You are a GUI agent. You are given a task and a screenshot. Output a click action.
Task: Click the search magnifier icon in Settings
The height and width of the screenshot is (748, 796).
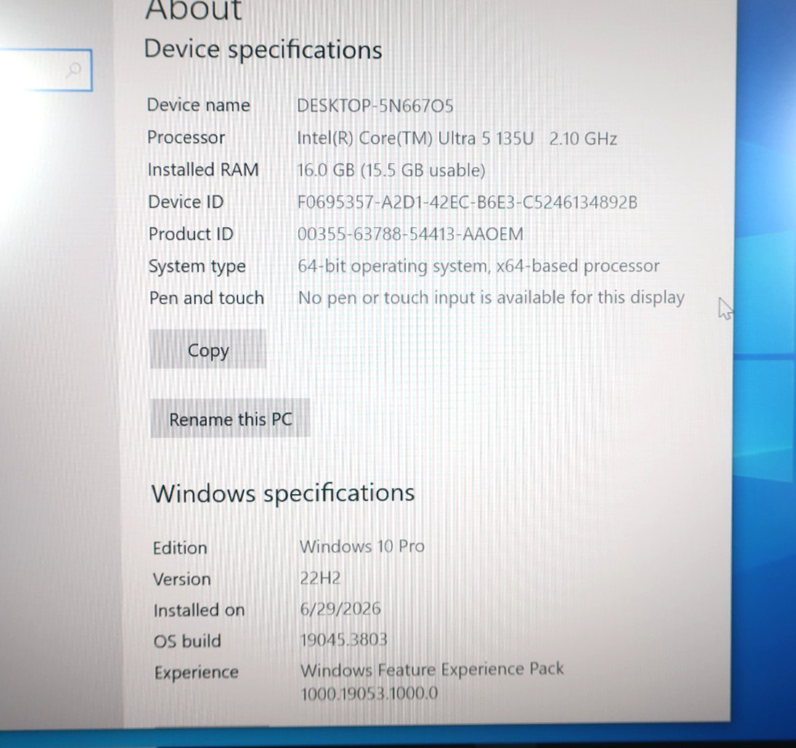click(74, 69)
